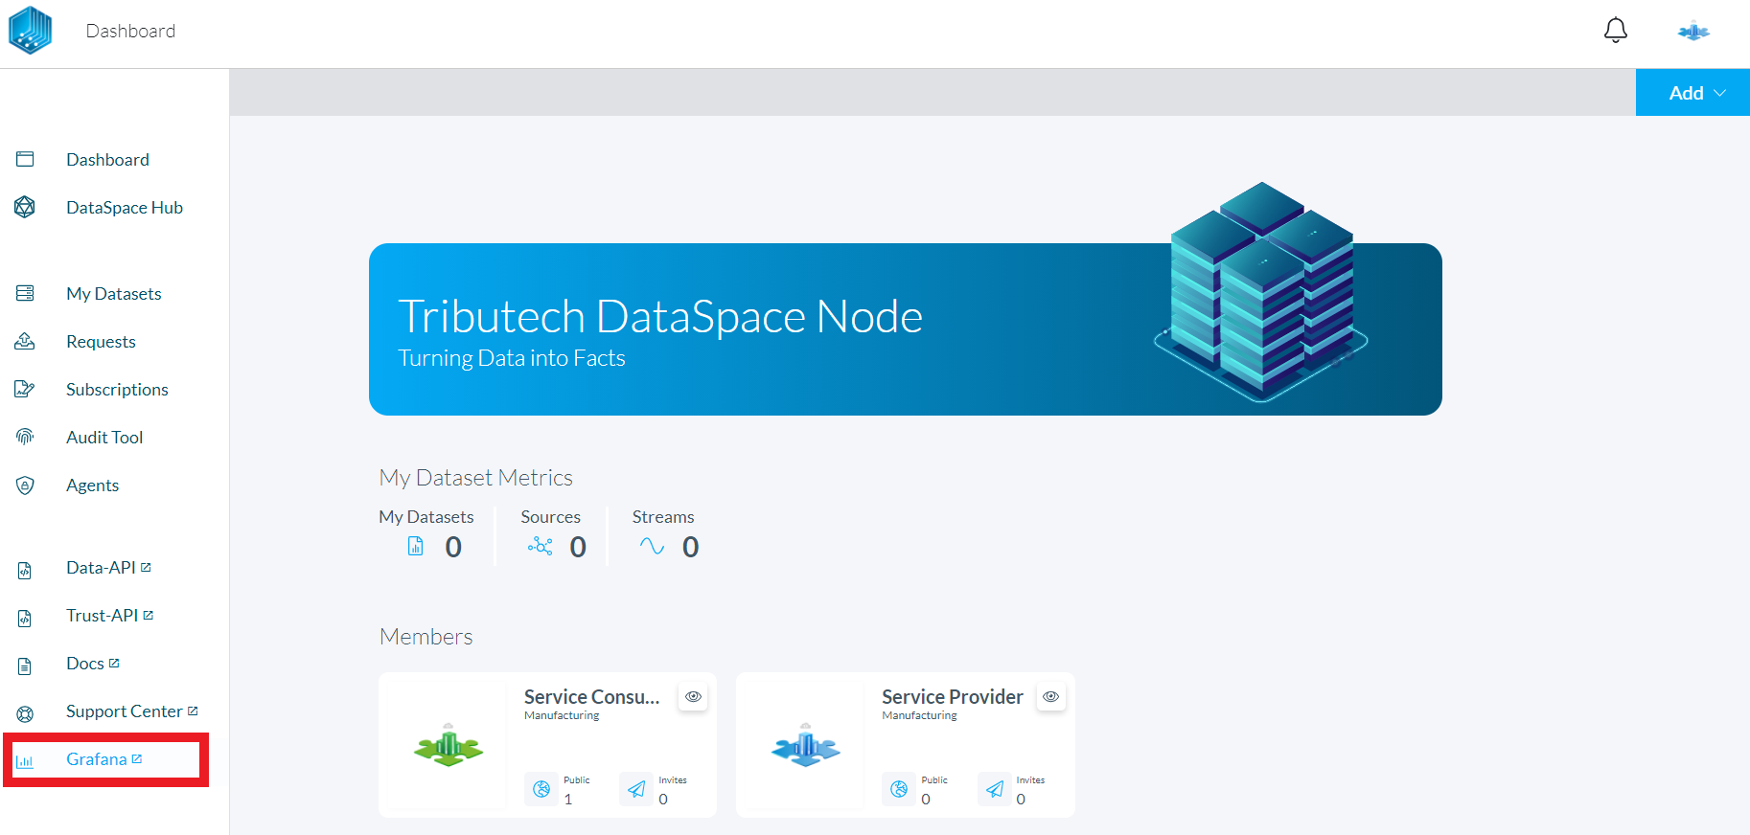Viewport: 1750px width, 835px height.
Task: Expand the Add dropdown button
Action: pyautogui.click(x=1692, y=93)
